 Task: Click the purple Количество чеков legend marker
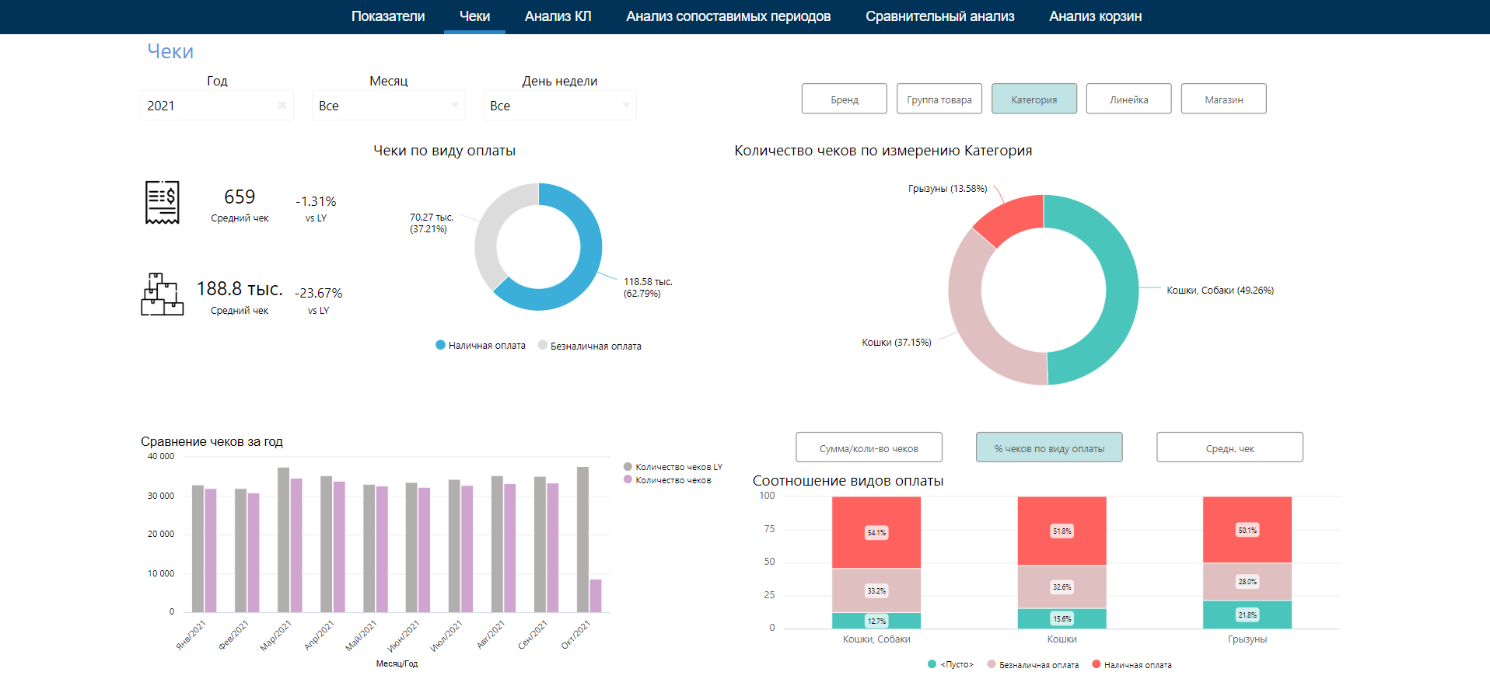coord(628,479)
